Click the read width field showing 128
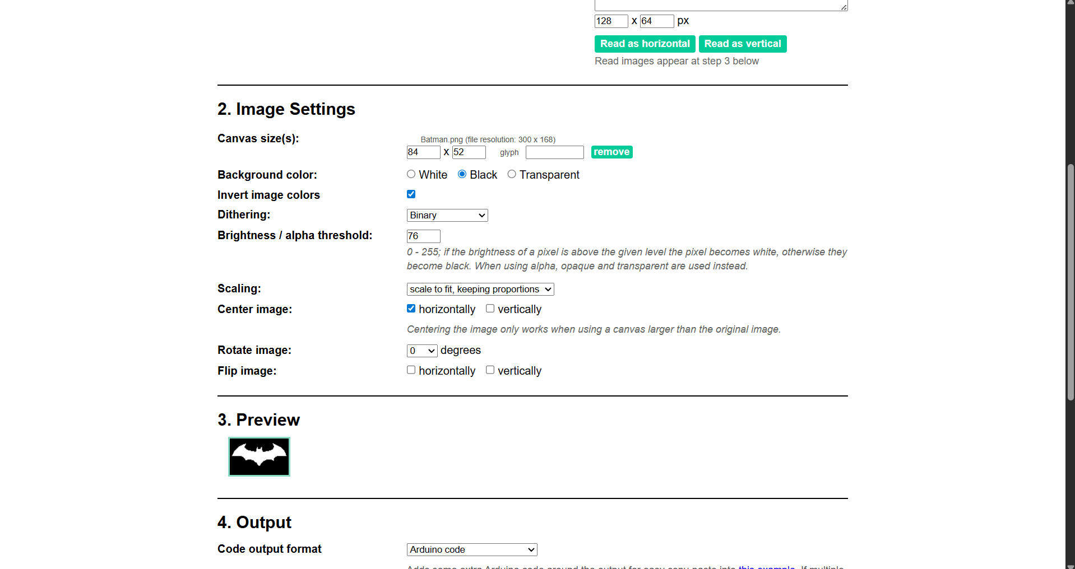Viewport: 1075px width, 569px height. coord(611,21)
